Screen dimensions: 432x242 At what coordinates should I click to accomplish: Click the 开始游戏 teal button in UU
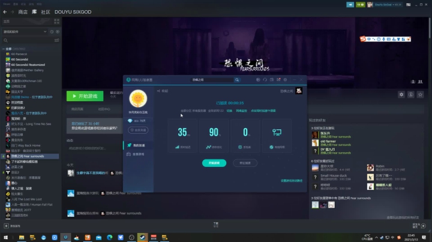click(214, 163)
